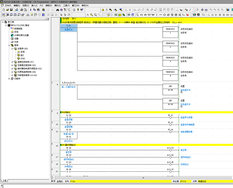The height and width of the screenshot is (188, 233).
Task: Select the 数据类型 tree item
Action: pyautogui.click(x=18, y=29)
